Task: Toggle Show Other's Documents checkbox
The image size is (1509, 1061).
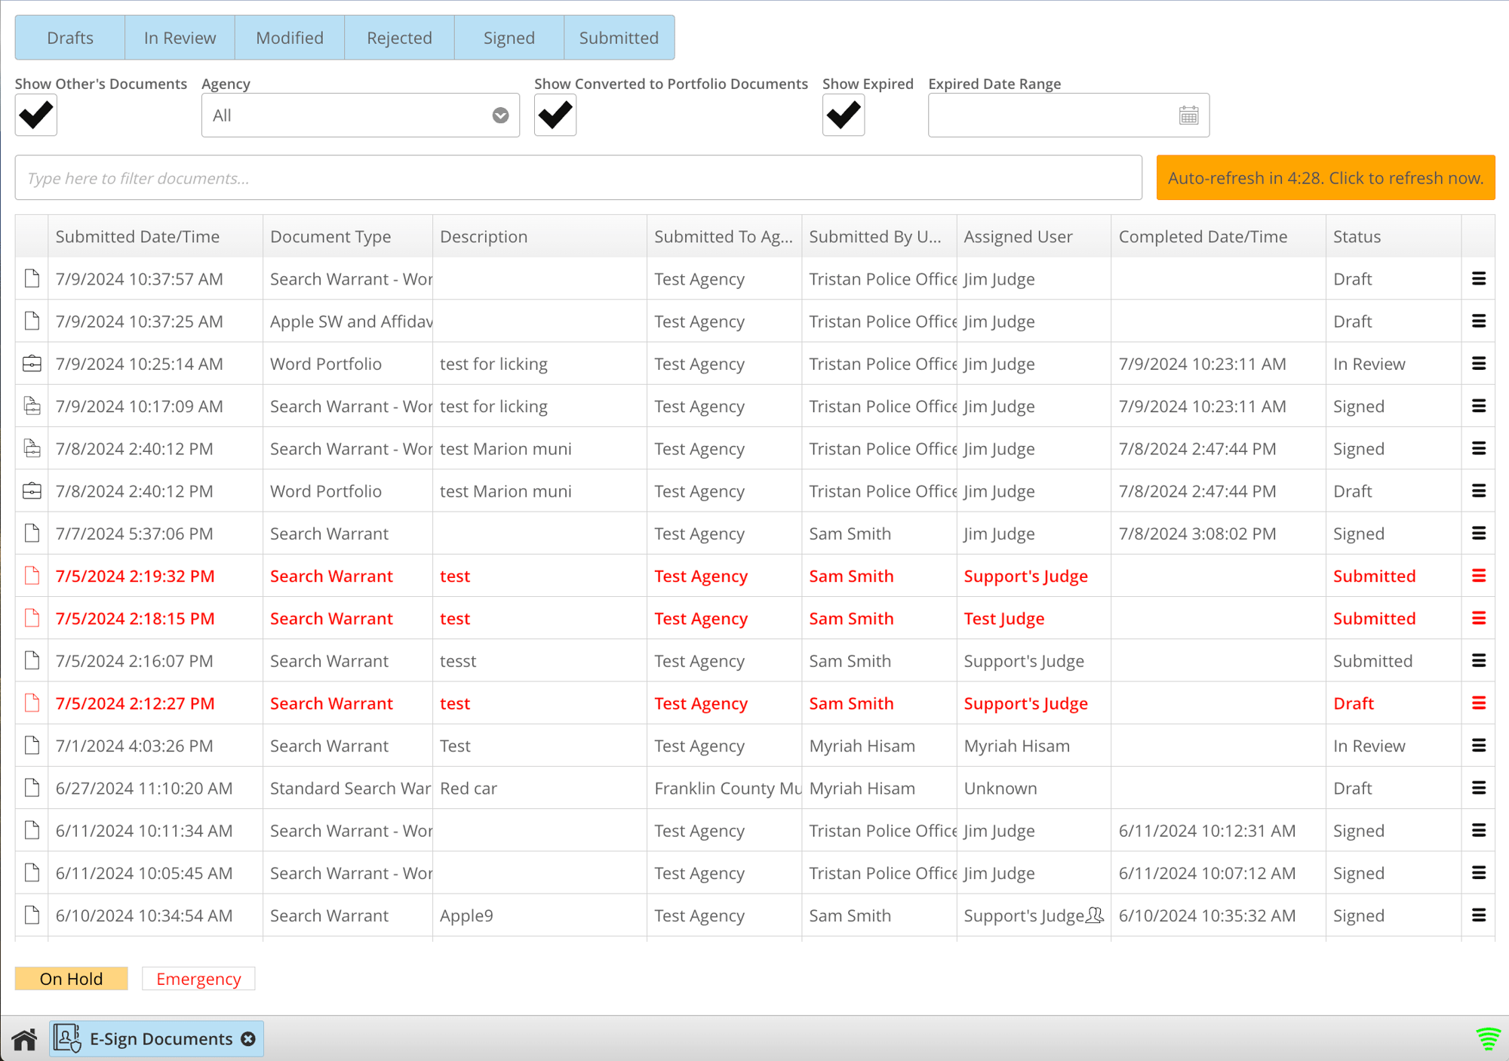Action: tap(35, 114)
